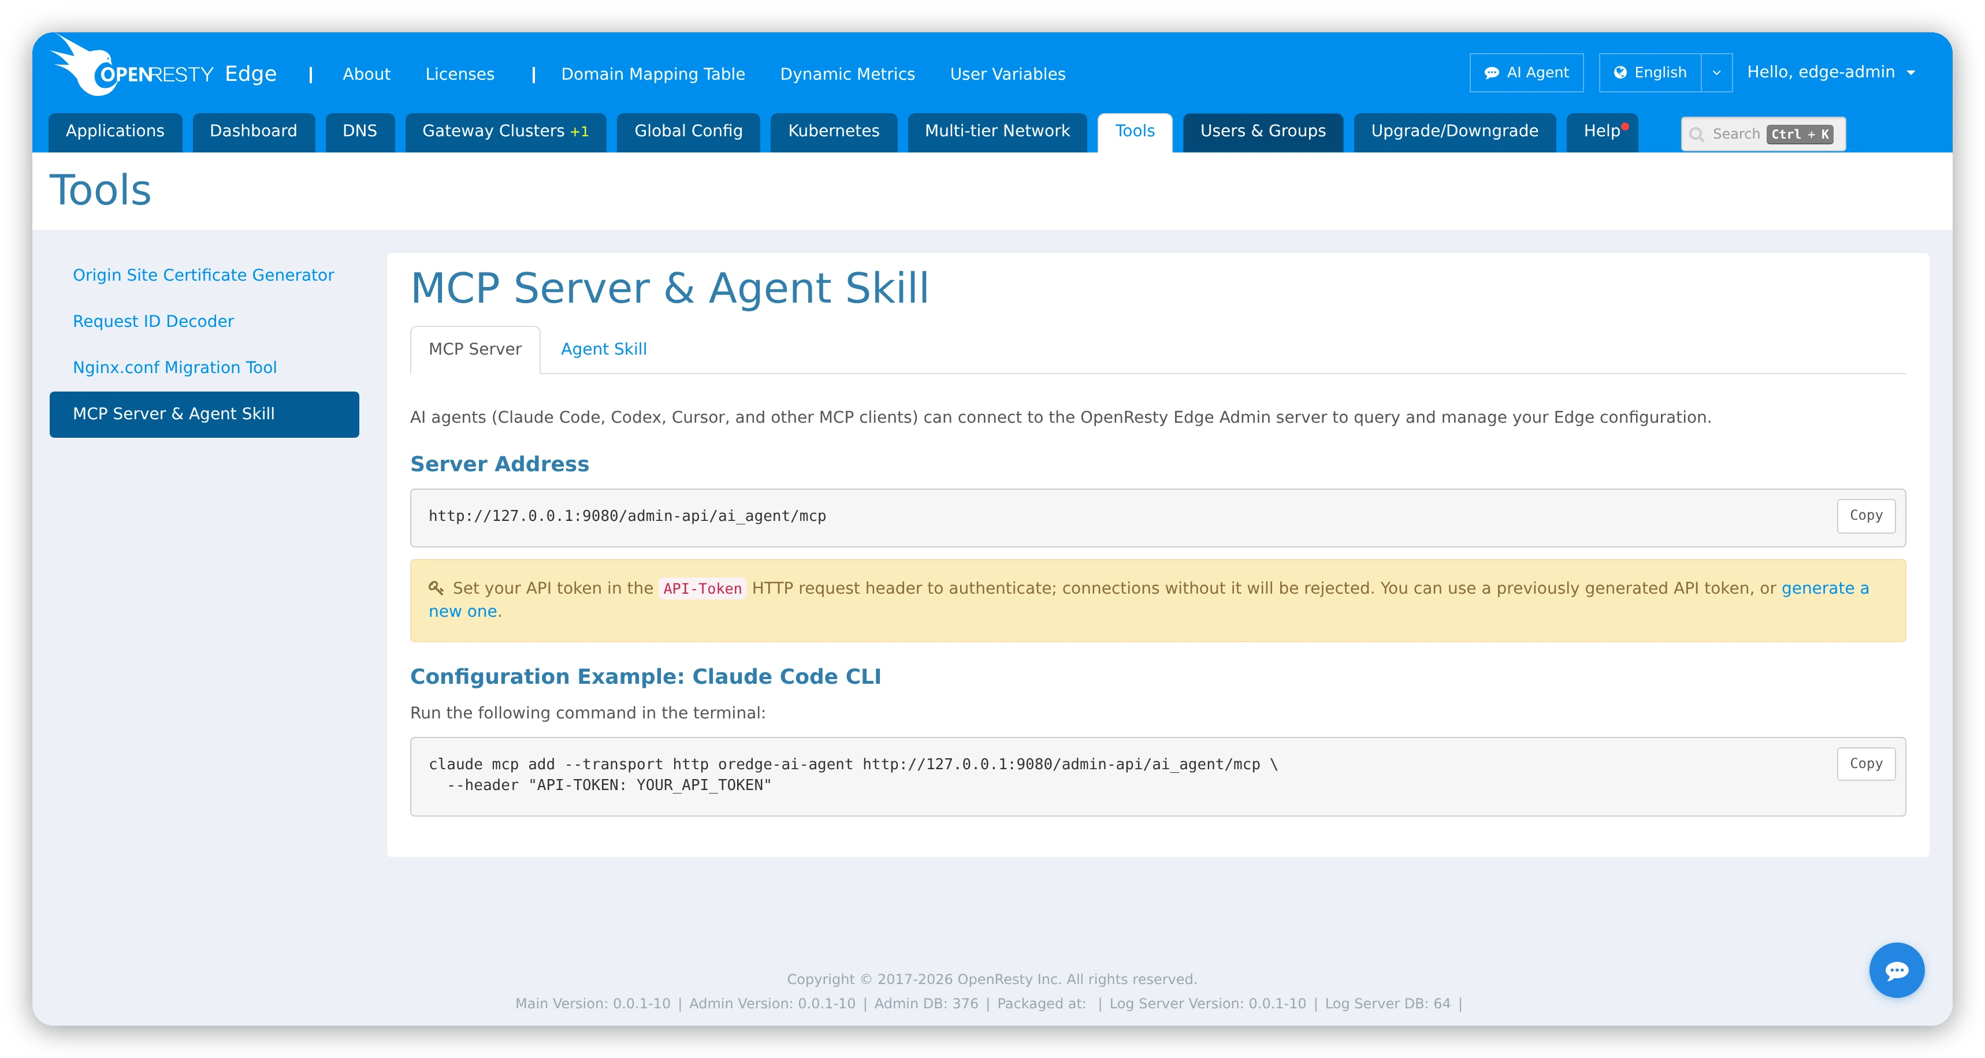Copy the claude mcp add command
Image resolution: width=1985 pixels, height=1058 pixels.
1865,763
